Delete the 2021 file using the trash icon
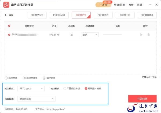This screenshot has width=161, height=113. pyautogui.click(x=148, y=35)
